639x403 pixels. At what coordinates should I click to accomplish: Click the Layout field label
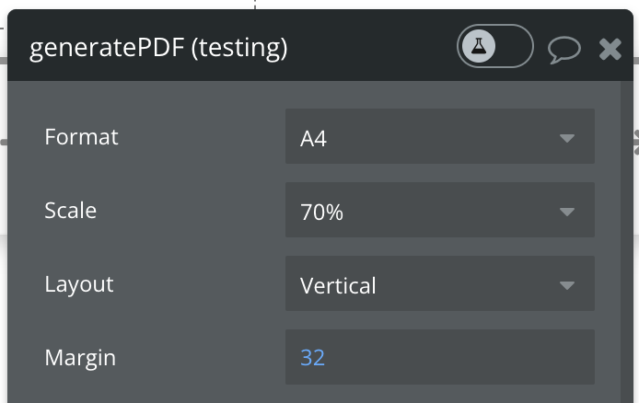tap(81, 283)
